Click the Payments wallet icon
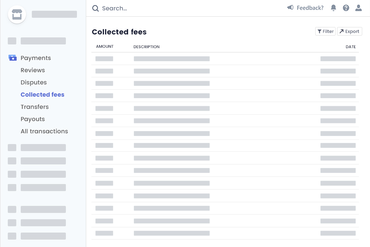The image size is (370, 247). 12,58
